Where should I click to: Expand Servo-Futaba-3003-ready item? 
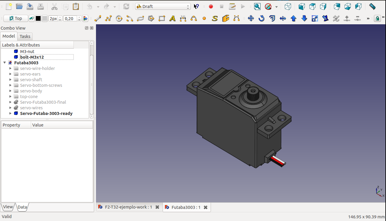pyautogui.click(x=10, y=113)
